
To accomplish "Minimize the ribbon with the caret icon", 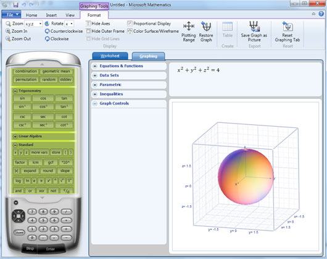I will point(313,14).
